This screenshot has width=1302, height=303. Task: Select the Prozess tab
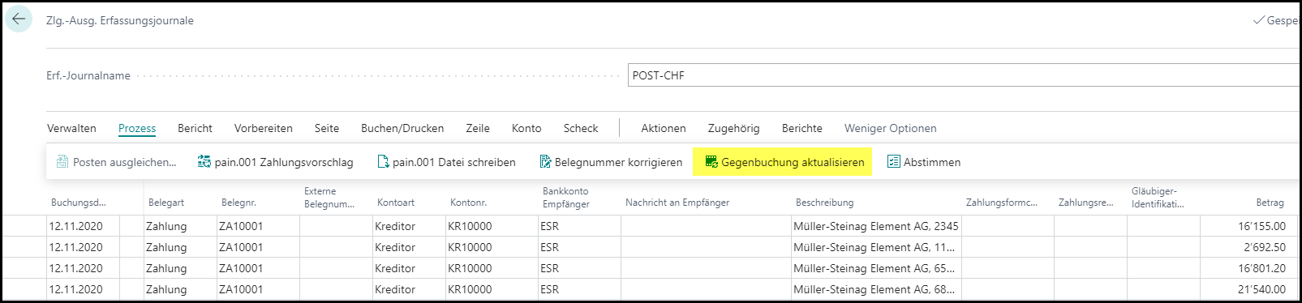coord(137,128)
